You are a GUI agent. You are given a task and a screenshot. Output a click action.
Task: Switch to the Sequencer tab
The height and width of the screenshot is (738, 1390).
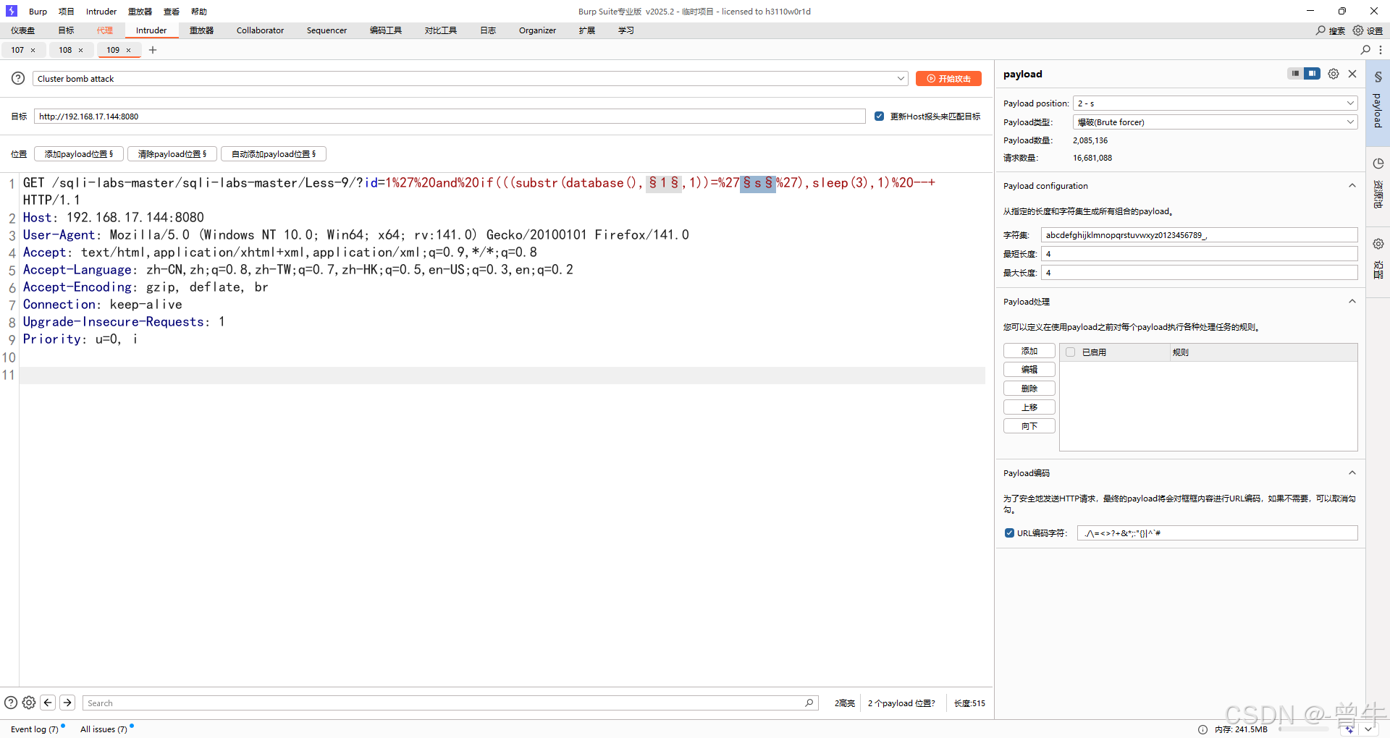(327, 30)
